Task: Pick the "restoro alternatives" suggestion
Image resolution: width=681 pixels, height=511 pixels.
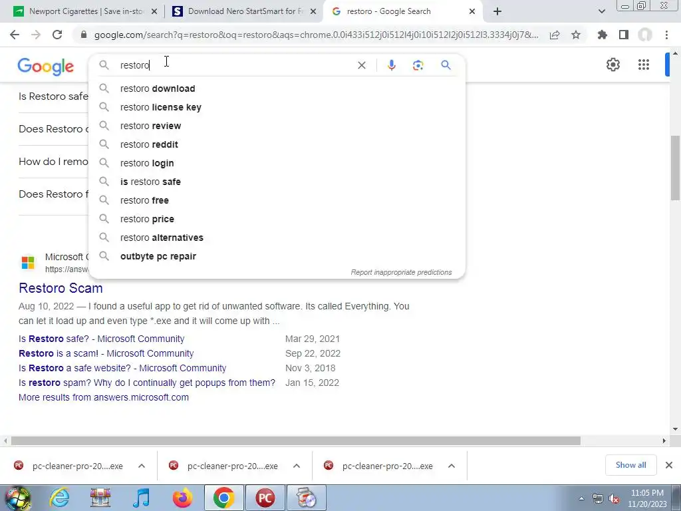Action: (277, 238)
